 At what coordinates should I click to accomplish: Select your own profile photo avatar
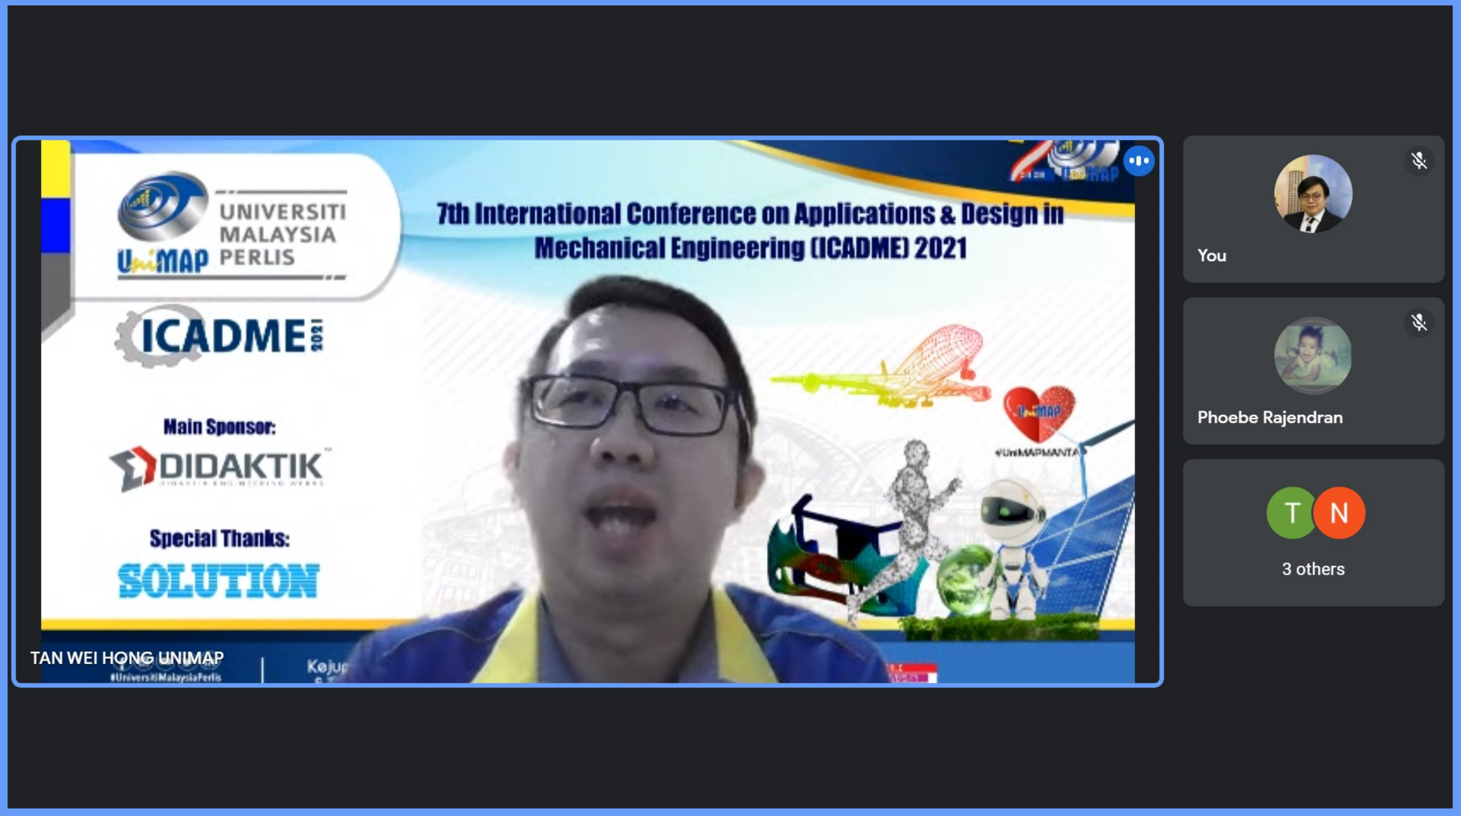coord(1313,194)
